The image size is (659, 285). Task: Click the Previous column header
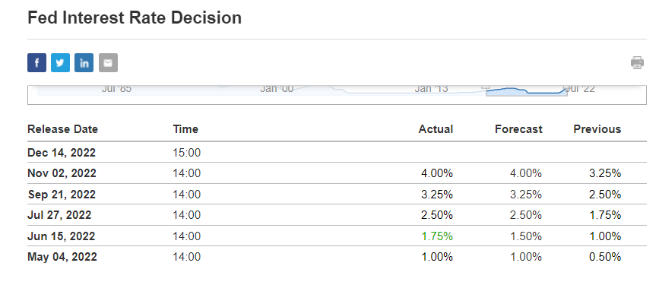597,129
